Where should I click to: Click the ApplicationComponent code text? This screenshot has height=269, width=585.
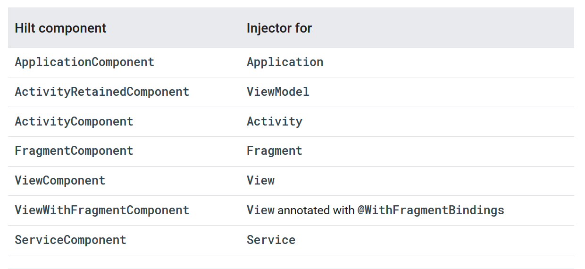(x=84, y=62)
